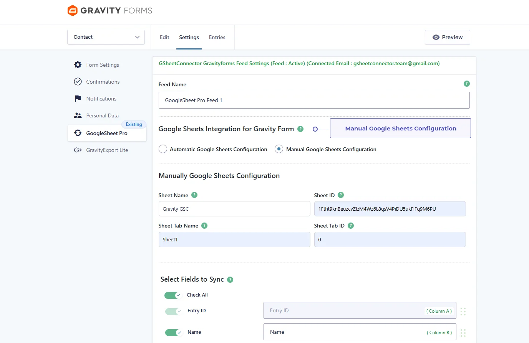The height and width of the screenshot is (343, 529).
Task: Click the Manual Google Sheets Configuration callout button
Action: point(401,128)
